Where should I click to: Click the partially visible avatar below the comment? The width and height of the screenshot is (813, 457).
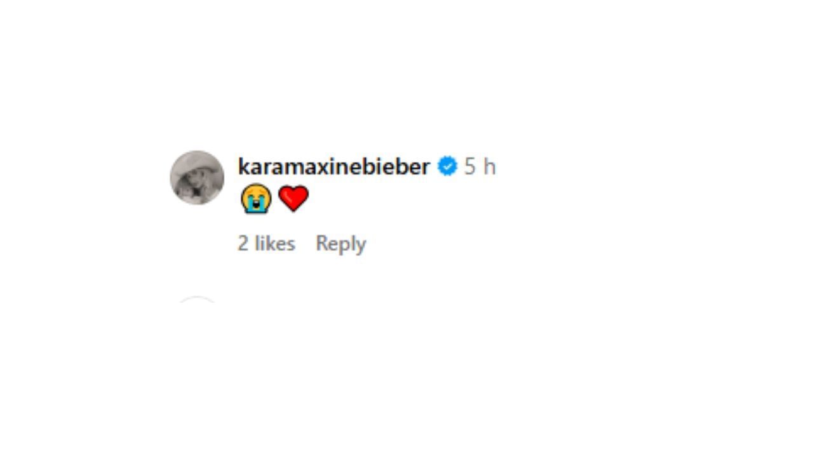point(197,300)
